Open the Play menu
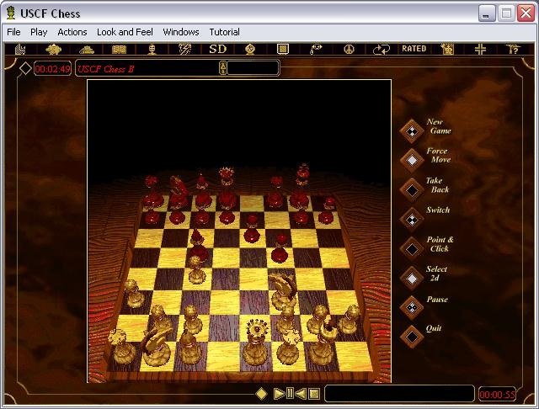Screen dimensions: 539x409 tap(39, 32)
